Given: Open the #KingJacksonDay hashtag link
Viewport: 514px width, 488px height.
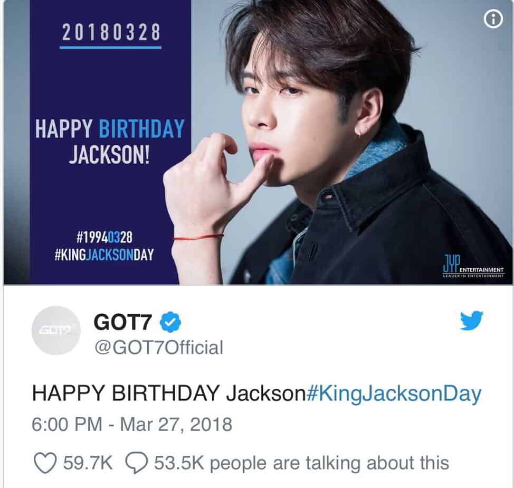Looking at the screenshot, I should [394, 393].
